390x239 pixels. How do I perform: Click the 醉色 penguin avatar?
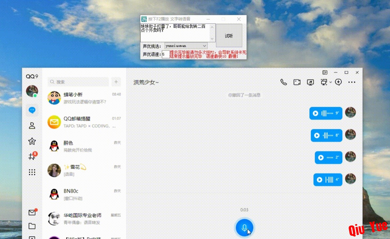(54, 146)
